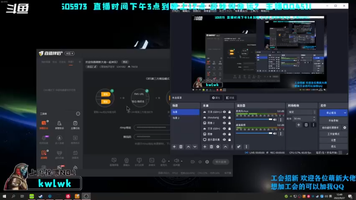Toggle visibility of 图像 source

click(224, 134)
